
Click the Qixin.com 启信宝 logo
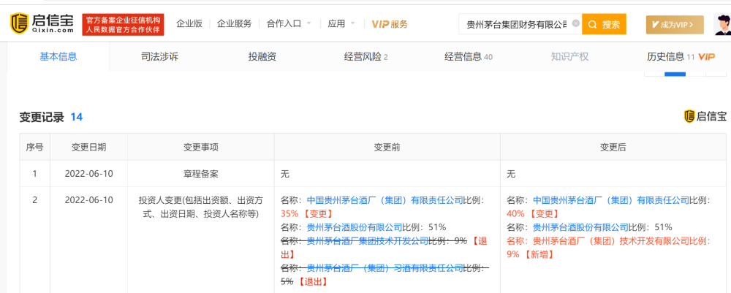click(x=42, y=24)
